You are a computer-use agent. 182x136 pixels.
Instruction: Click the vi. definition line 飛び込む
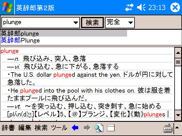point(63,67)
